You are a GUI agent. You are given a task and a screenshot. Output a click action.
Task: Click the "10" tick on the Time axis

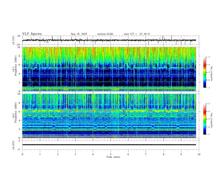click(199, 154)
